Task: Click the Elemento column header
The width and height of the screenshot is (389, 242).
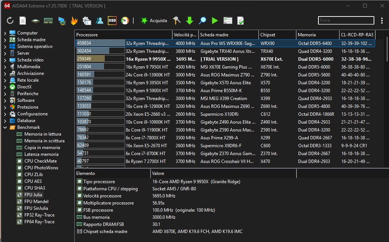Action: [x=112, y=173]
